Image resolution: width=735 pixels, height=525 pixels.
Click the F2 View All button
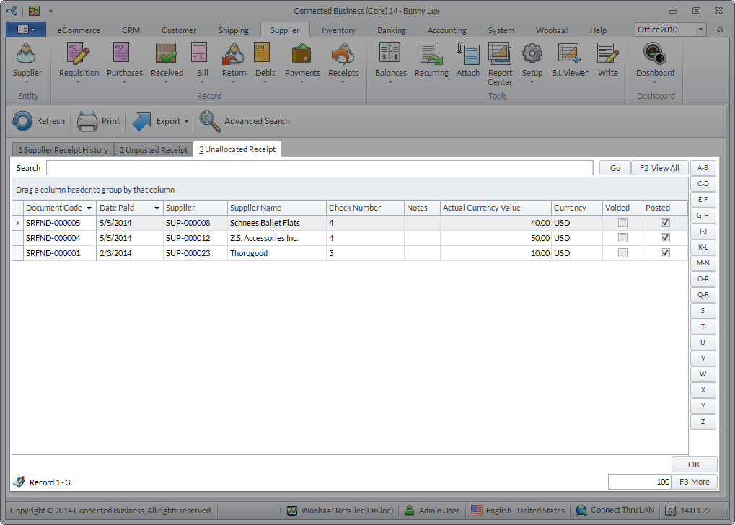click(659, 168)
